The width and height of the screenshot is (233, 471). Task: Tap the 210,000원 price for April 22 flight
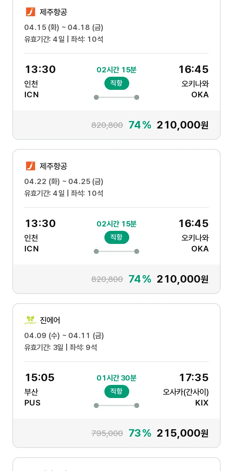pos(183,279)
